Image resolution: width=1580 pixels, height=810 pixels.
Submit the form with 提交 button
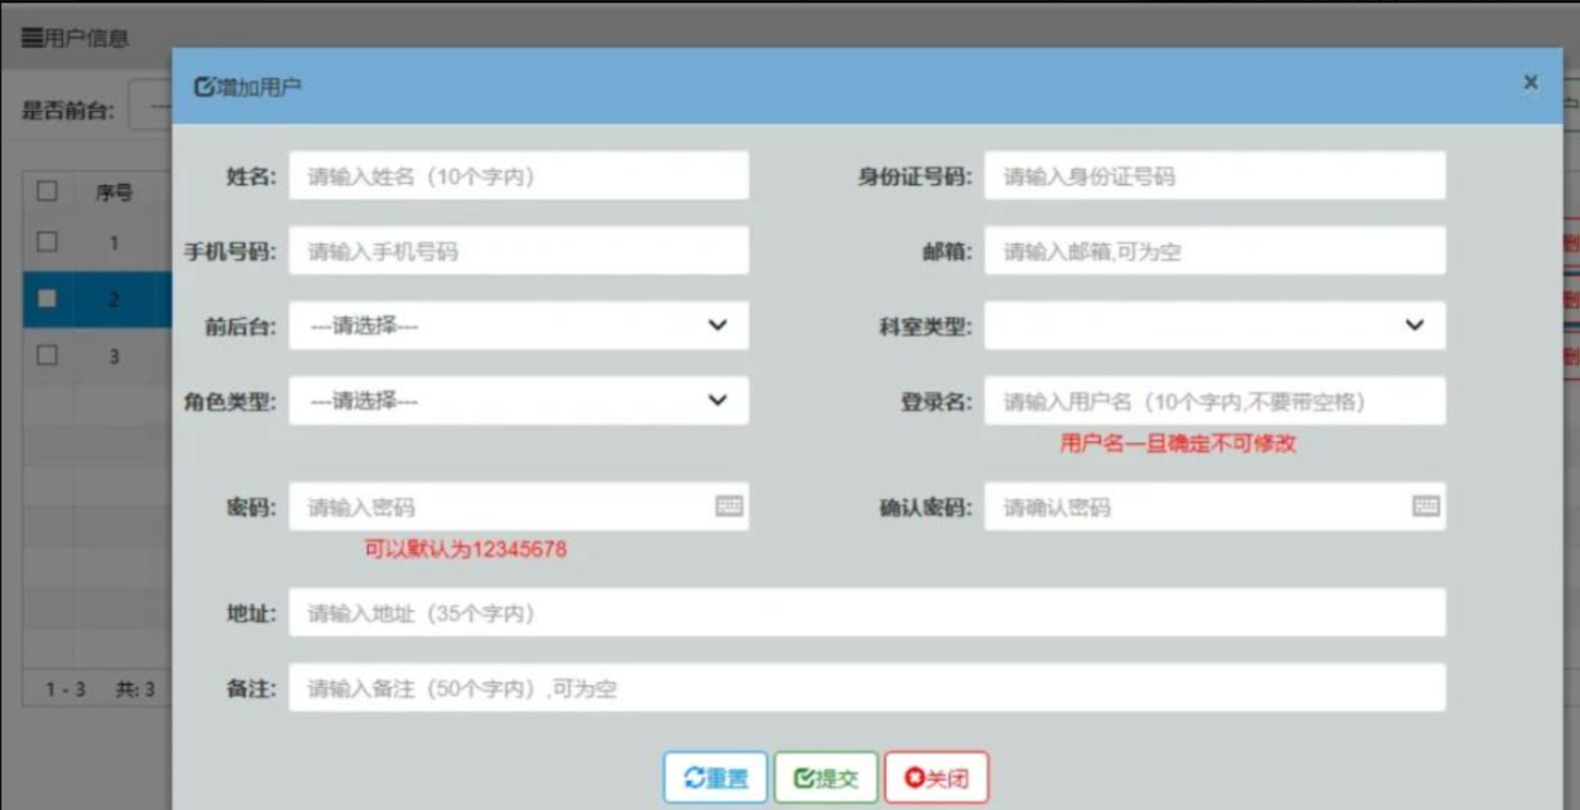[825, 777]
